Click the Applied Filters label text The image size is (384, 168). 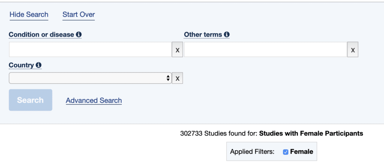click(x=252, y=152)
